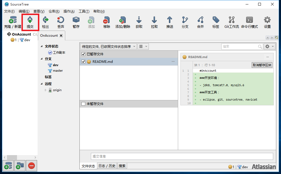Open the Terminal (命令行模式) tool
281x174 pixels.
click(x=249, y=22)
